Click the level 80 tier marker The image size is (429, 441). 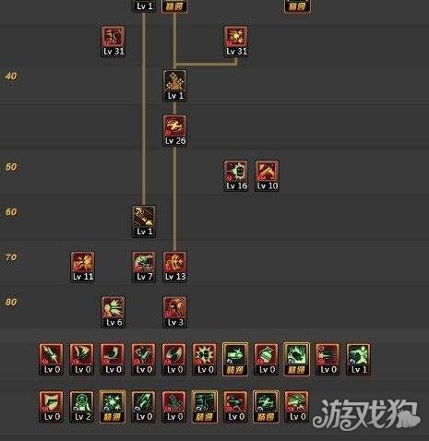(11, 302)
